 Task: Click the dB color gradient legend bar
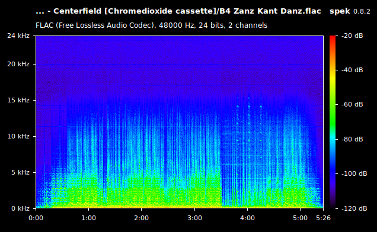(333, 122)
